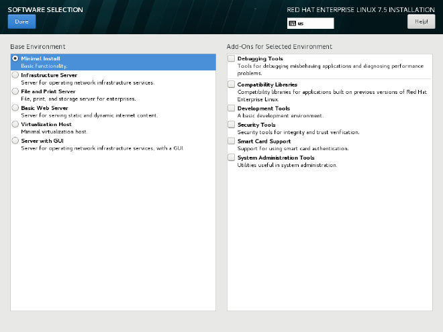Click the 'File and Print Server' label
This screenshot has width=443, height=332.
[48, 91]
